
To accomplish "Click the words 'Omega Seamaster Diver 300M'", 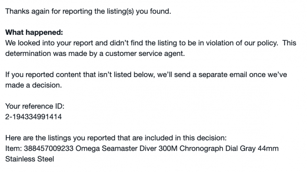I will pyautogui.click(x=126, y=149).
